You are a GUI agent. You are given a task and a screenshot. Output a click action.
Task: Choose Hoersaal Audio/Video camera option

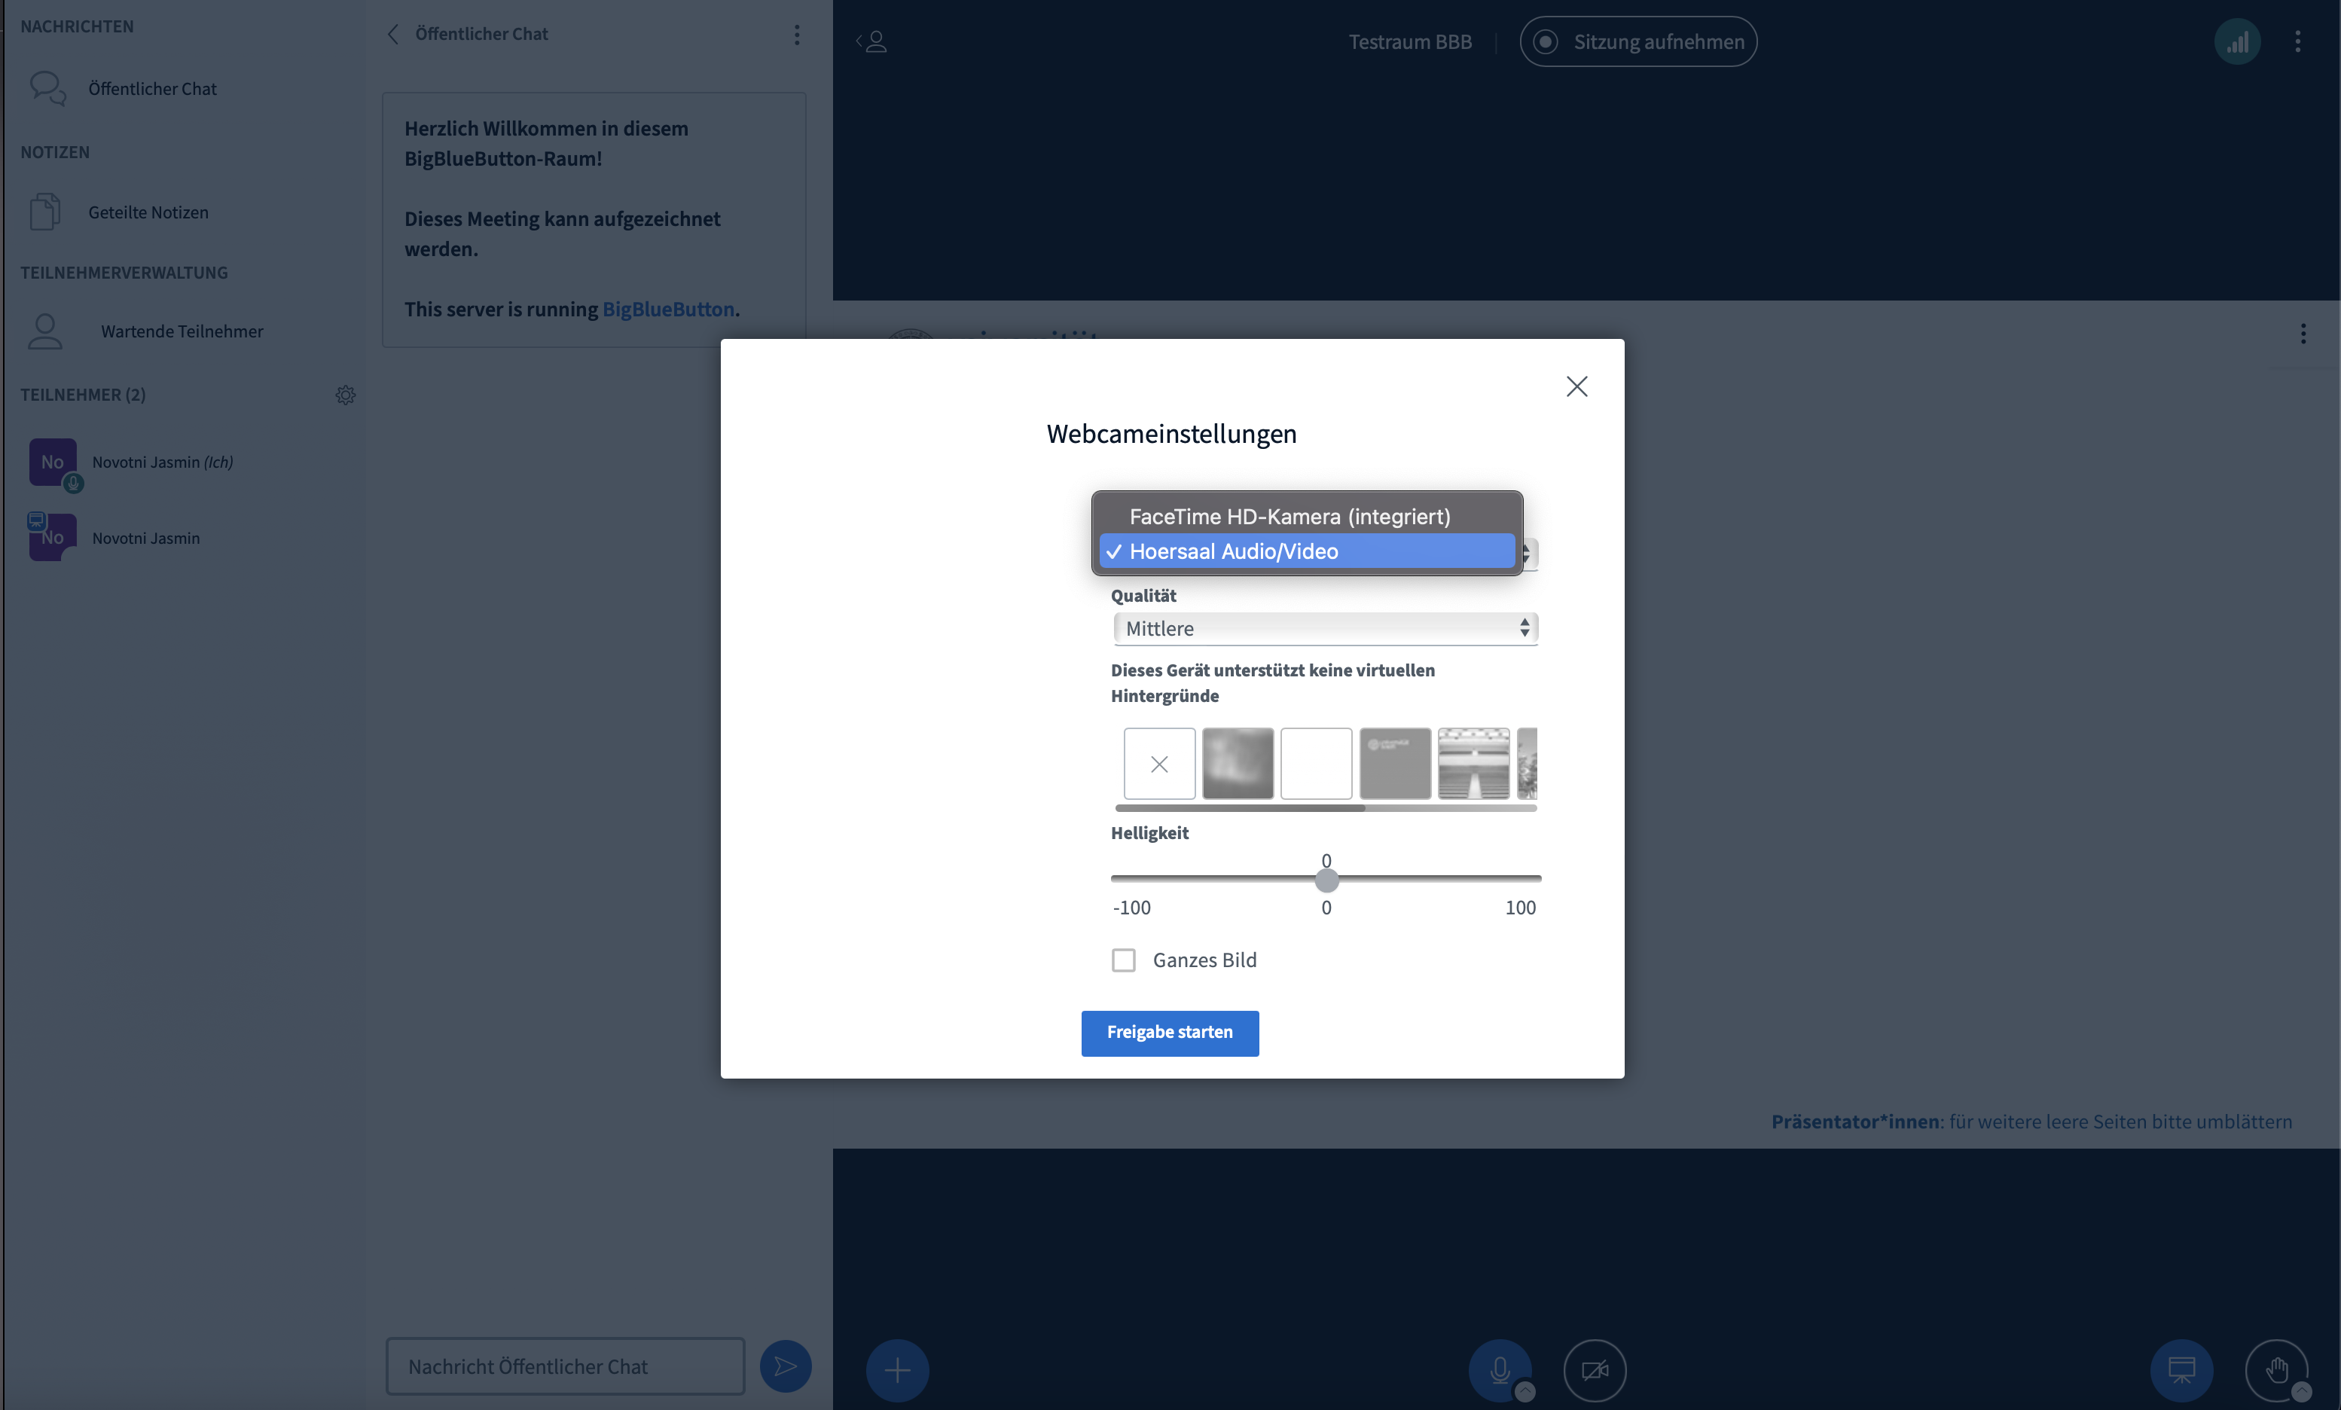click(x=1306, y=551)
